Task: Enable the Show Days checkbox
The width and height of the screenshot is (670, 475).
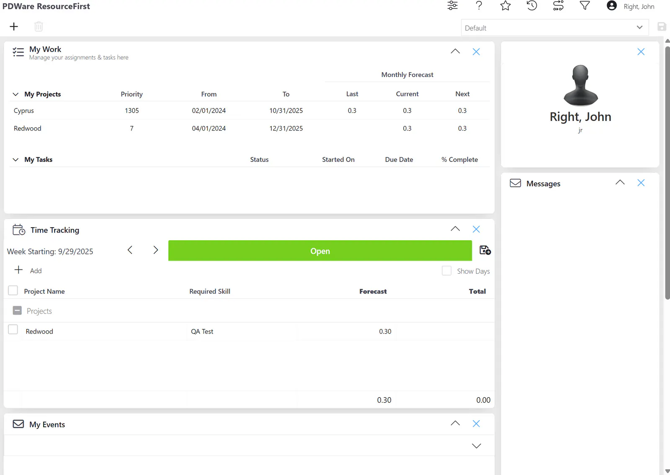Action: 447,271
